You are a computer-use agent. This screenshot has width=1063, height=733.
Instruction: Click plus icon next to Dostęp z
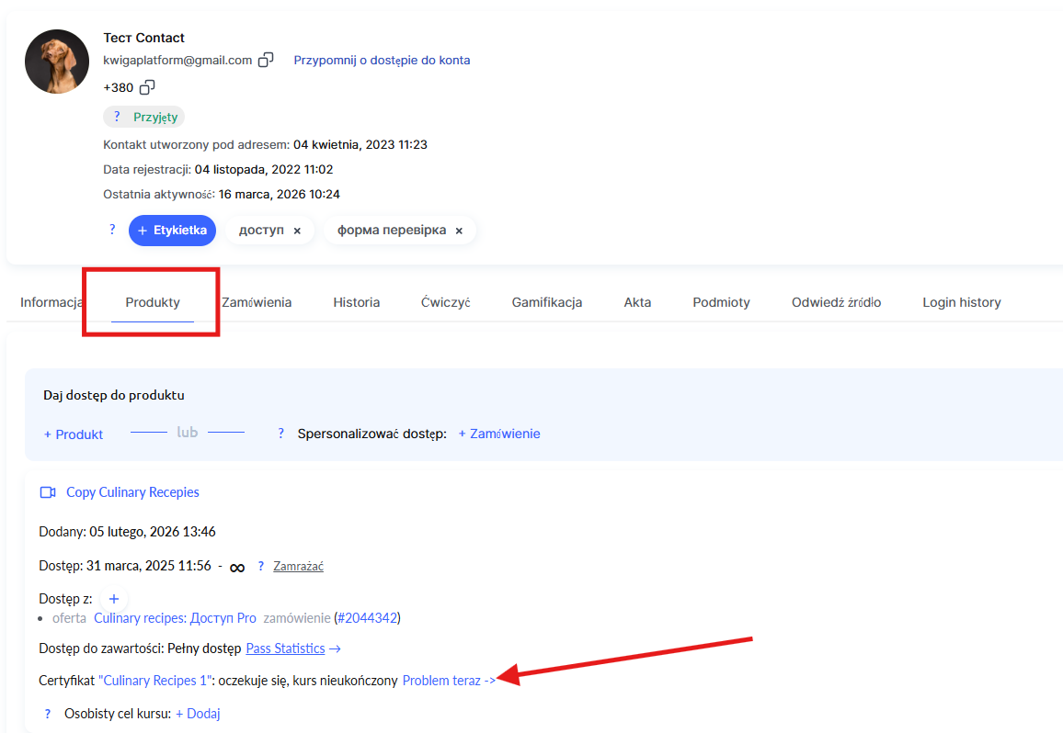click(x=114, y=599)
